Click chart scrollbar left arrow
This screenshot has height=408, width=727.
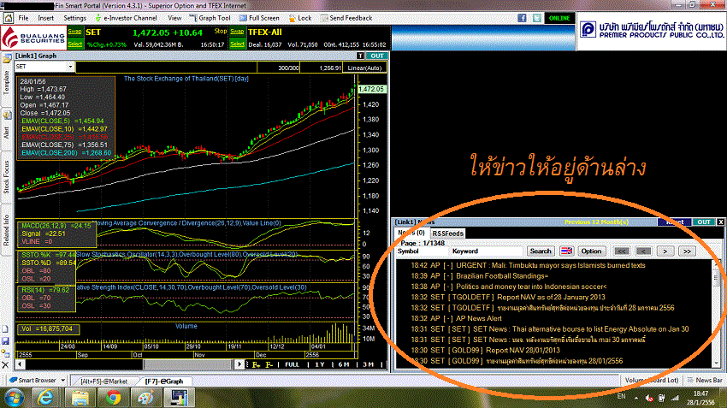click(x=20, y=364)
